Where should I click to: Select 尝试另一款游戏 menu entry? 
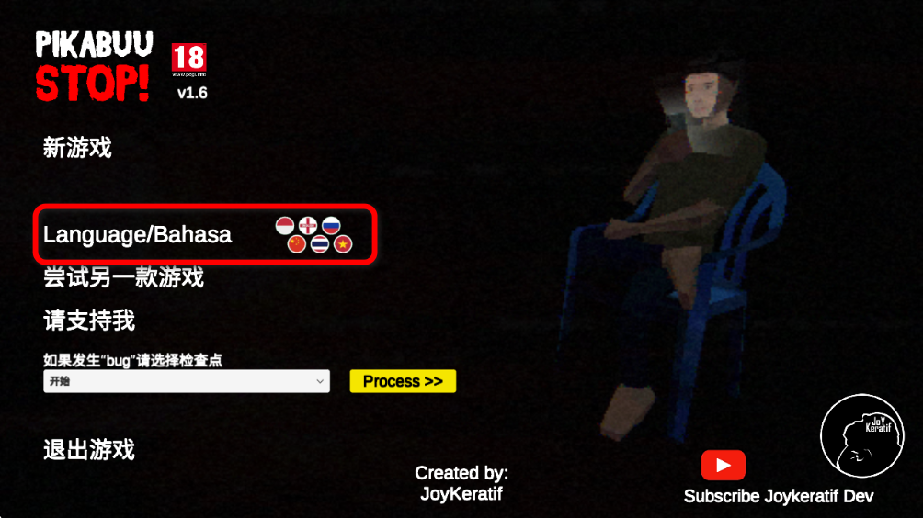123,277
